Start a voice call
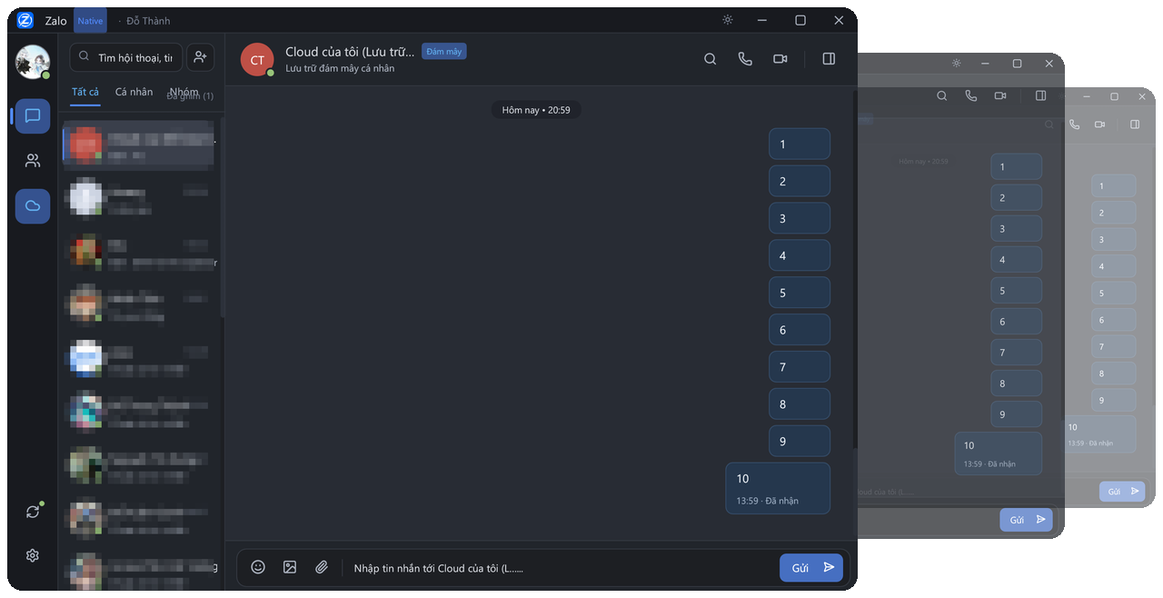1163x598 pixels. (x=745, y=59)
